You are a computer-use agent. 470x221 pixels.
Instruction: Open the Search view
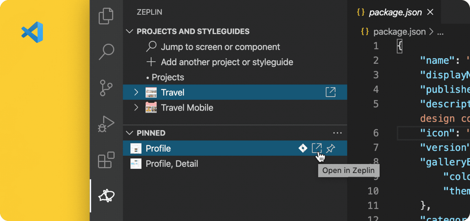tap(106, 52)
